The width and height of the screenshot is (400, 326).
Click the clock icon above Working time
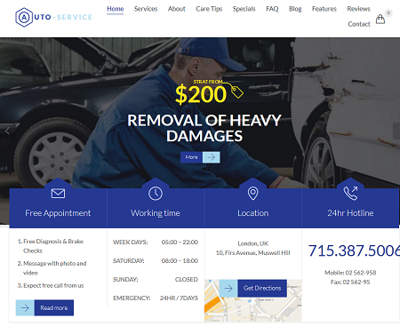click(156, 194)
